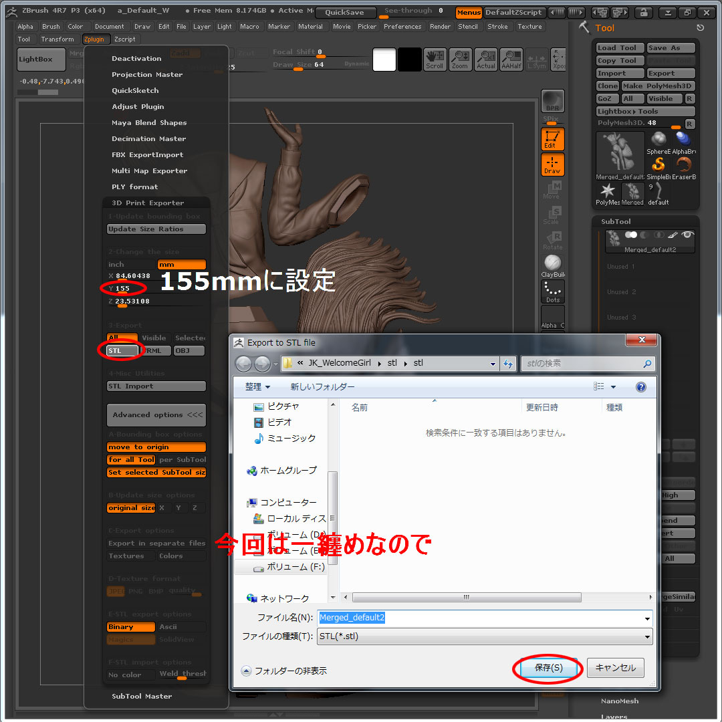Open the Render menu
The height and width of the screenshot is (722, 722).
click(x=440, y=26)
